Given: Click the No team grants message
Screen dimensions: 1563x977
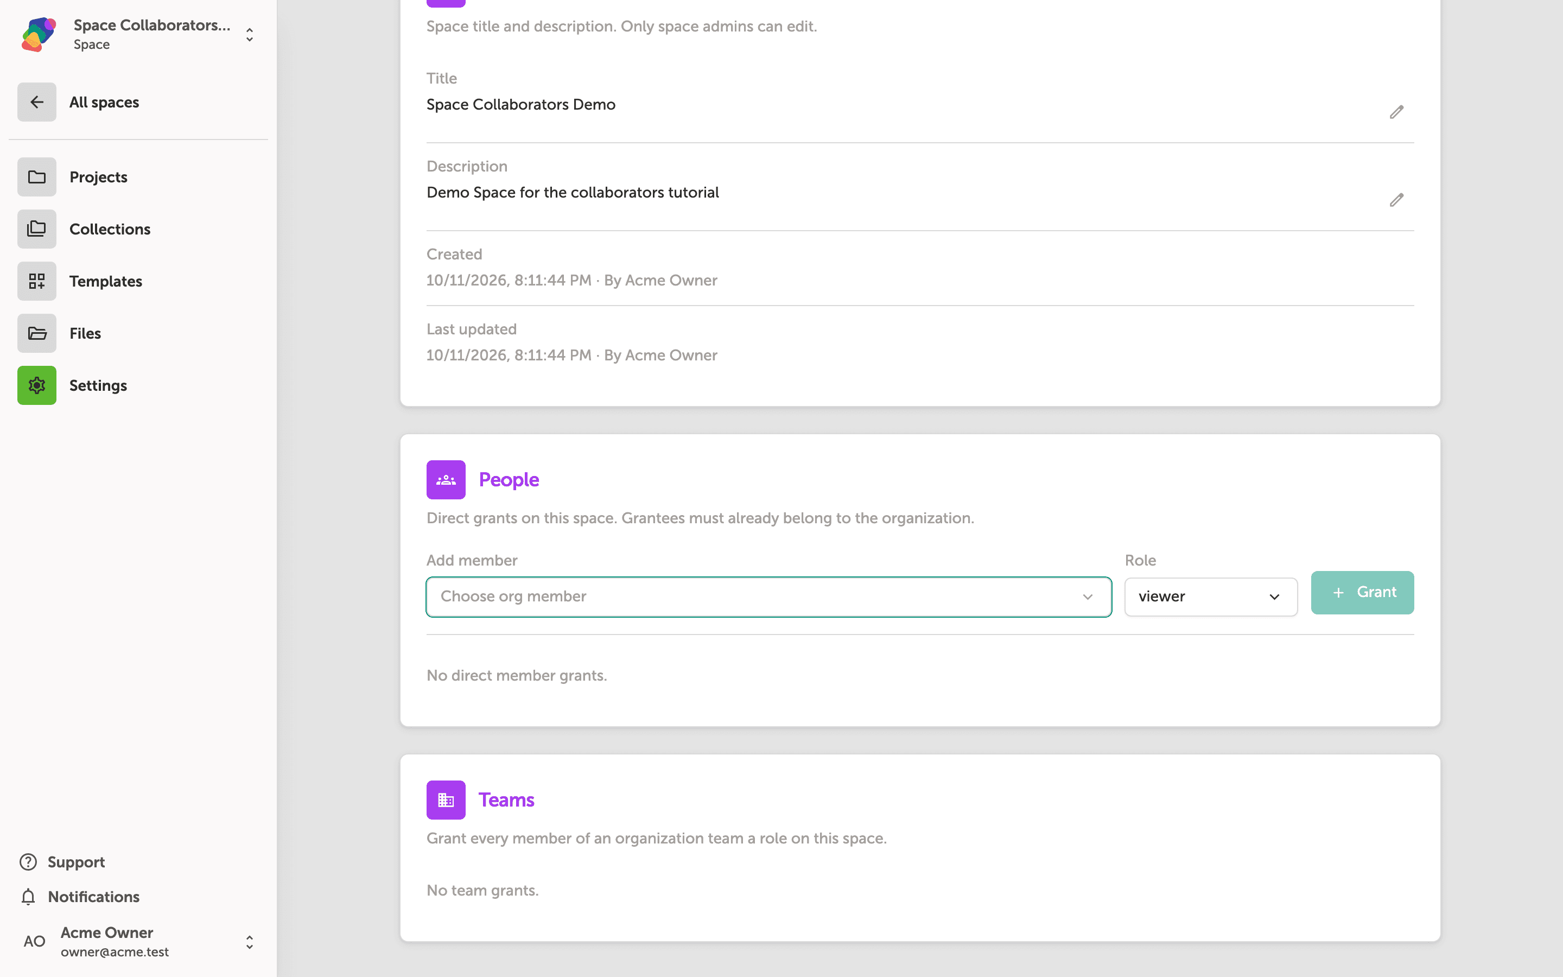Looking at the screenshot, I should coord(482,890).
